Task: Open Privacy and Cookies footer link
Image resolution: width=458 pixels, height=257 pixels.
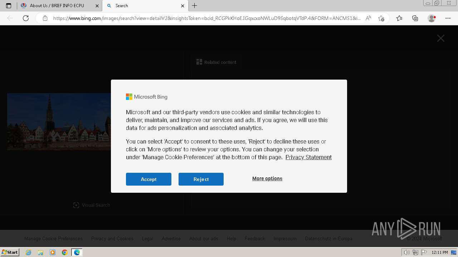Action: click(x=112, y=238)
